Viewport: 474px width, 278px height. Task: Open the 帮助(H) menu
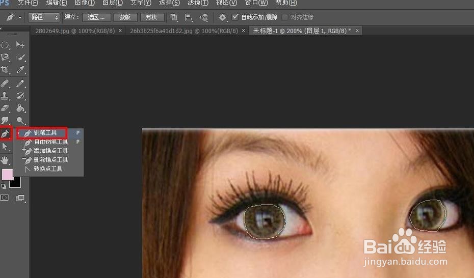[x=286, y=3]
